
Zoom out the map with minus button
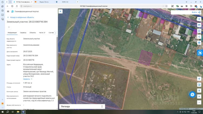pos(199,102)
